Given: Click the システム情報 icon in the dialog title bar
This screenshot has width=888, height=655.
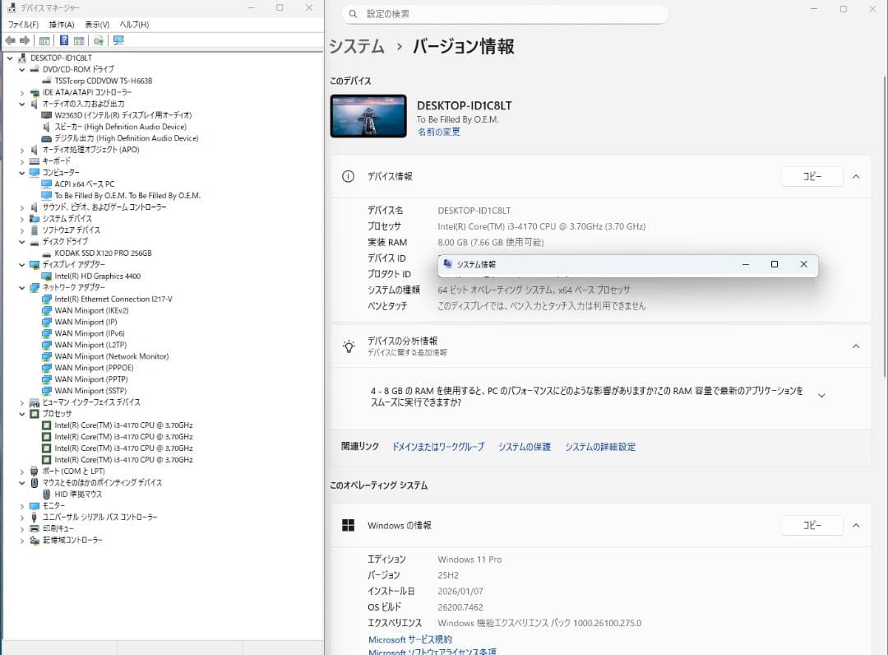Looking at the screenshot, I should [446, 264].
